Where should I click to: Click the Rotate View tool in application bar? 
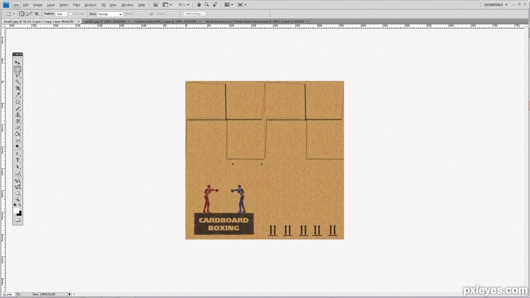(214, 5)
